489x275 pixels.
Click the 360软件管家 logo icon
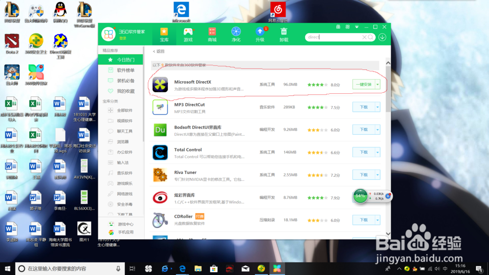109,34
